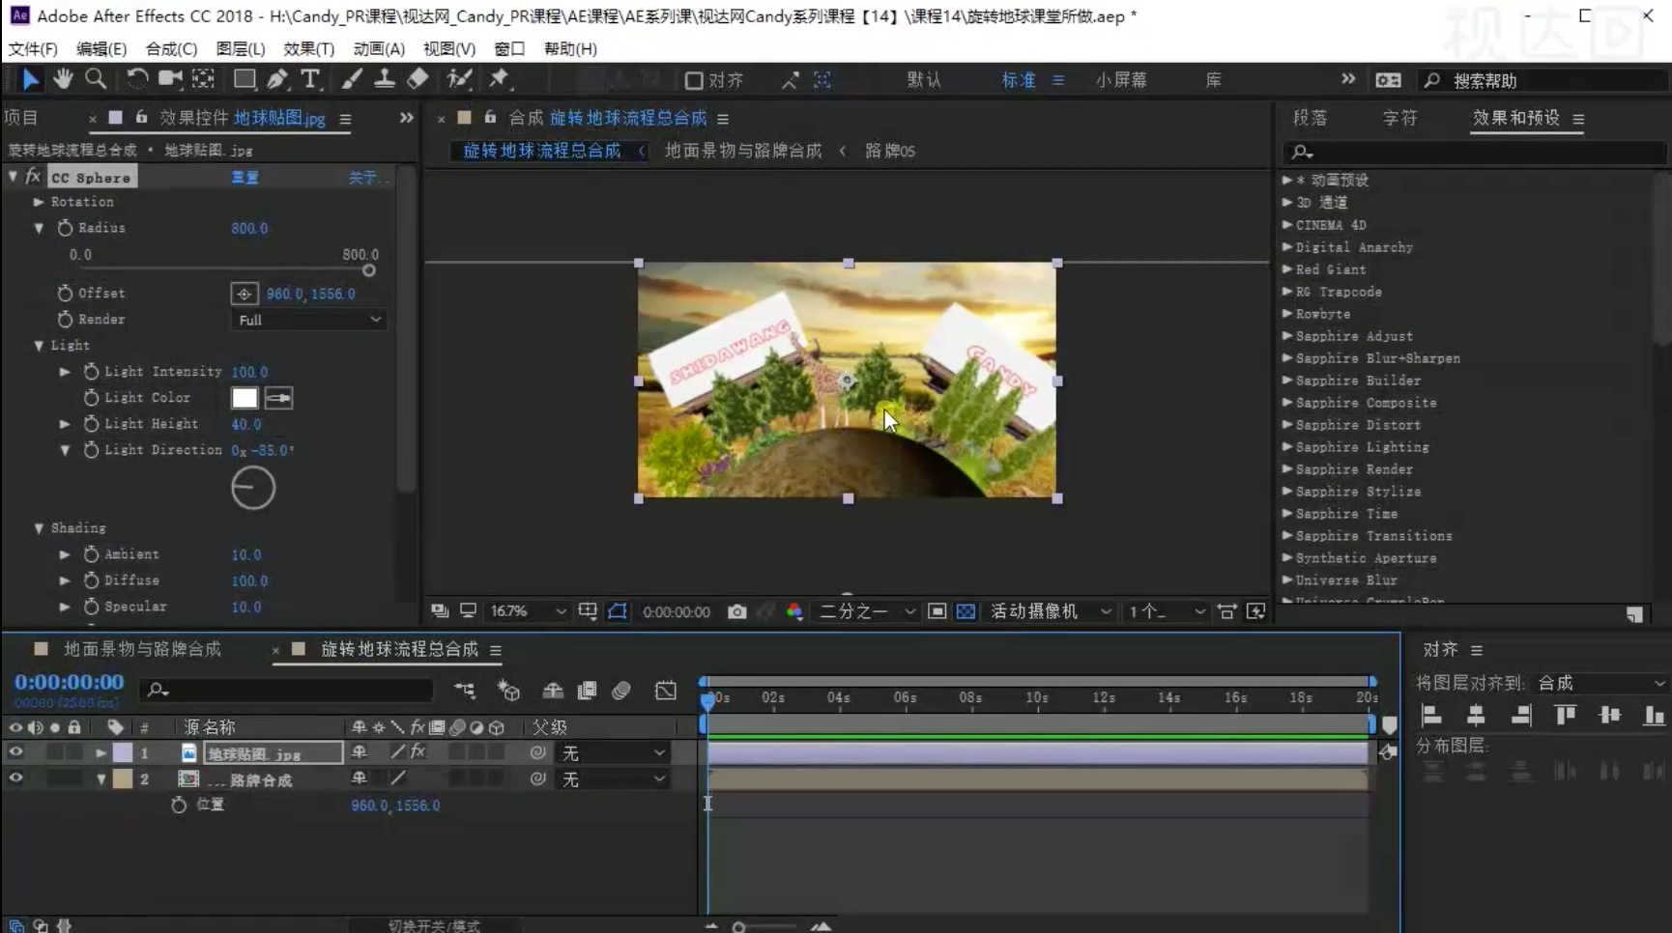Image resolution: width=1672 pixels, height=933 pixels.
Task: Toggle Light Intensity stopwatch
Action: pyautogui.click(x=91, y=371)
